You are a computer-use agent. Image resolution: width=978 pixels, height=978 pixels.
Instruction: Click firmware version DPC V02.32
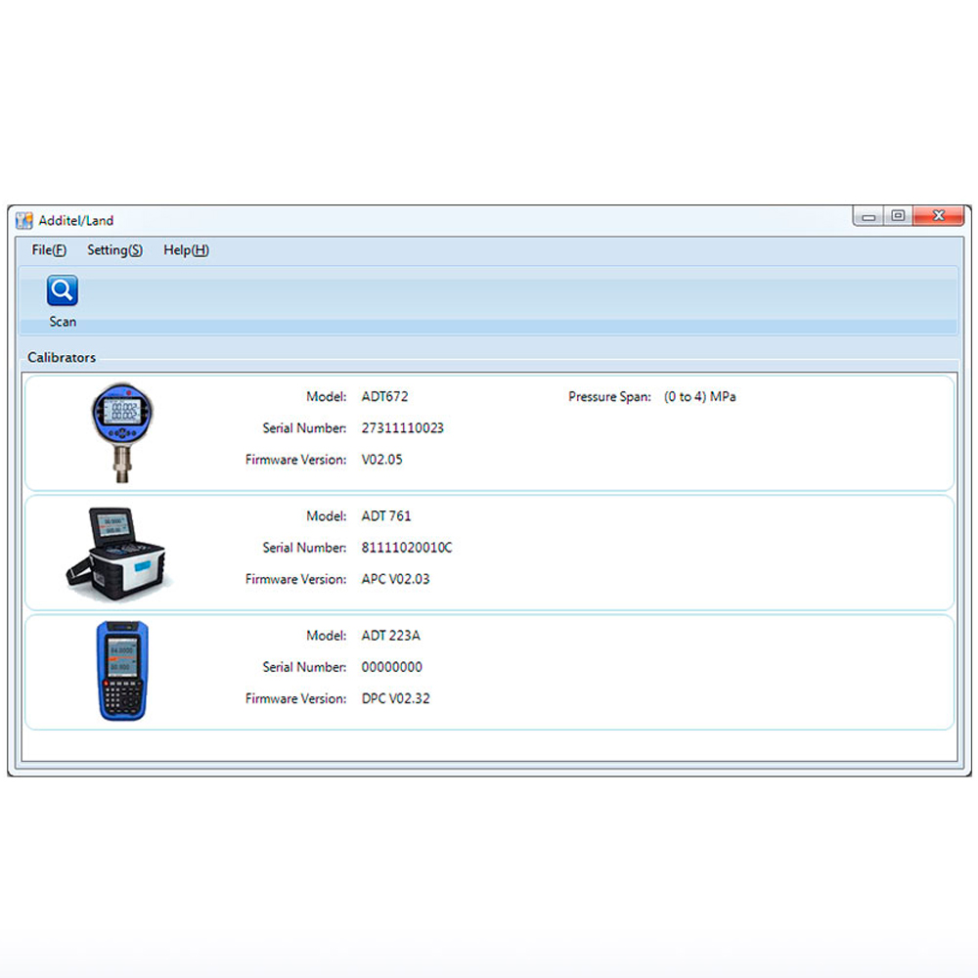tap(395, 698)
